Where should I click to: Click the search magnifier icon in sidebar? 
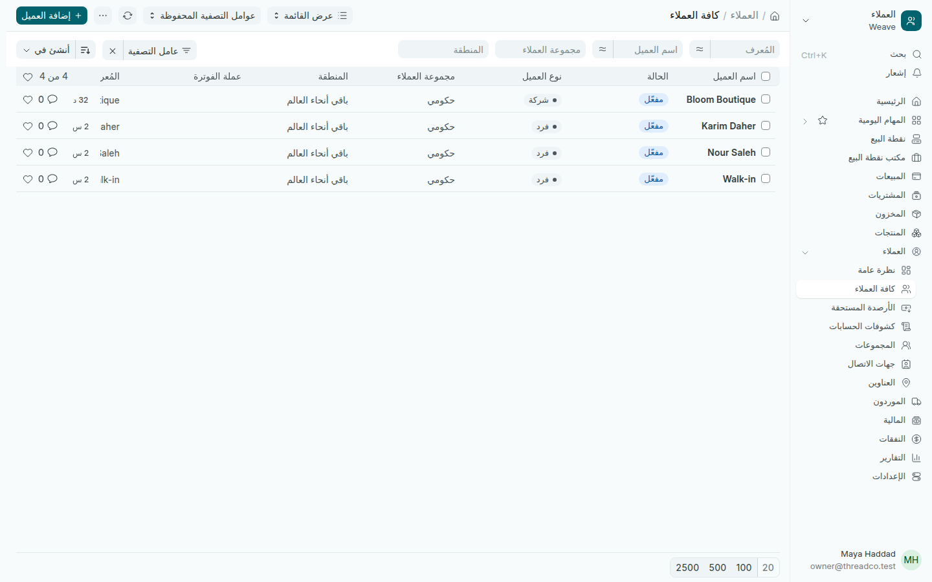(x=916, y=54)
